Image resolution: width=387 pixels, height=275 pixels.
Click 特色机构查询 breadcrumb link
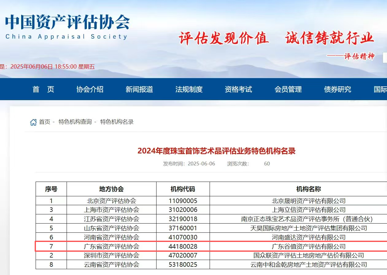(75, 122)
